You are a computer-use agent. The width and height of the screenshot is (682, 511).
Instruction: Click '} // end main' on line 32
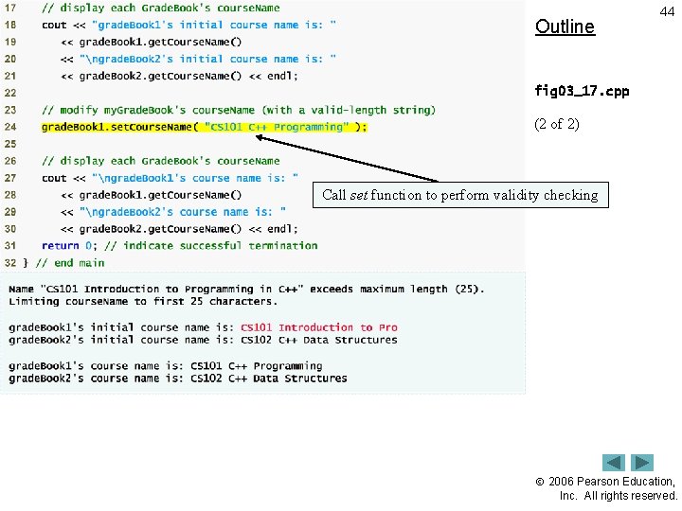tap(63, 263)
